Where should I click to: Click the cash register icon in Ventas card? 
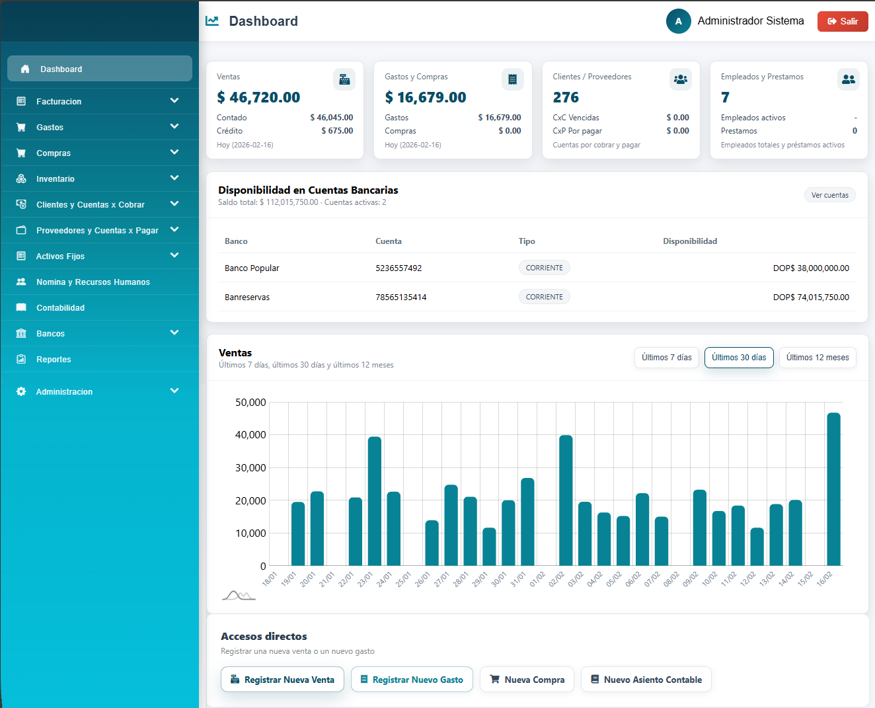pos(344,79)
